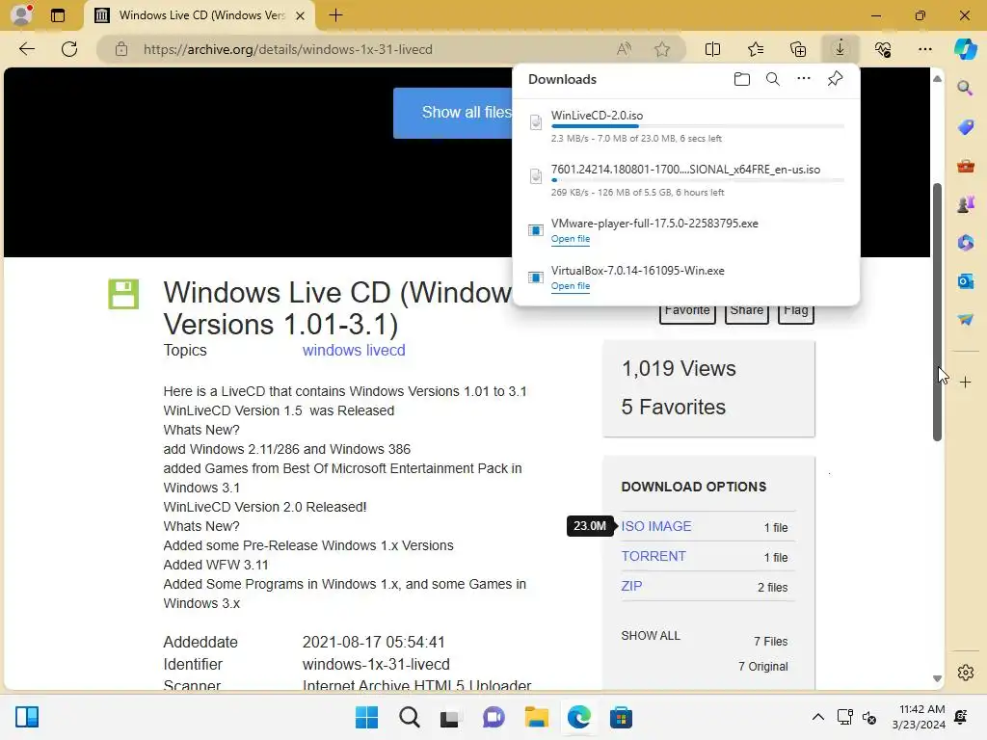Open file for VMware-player-full exe
987x740 pixels.
pos(571,239)
